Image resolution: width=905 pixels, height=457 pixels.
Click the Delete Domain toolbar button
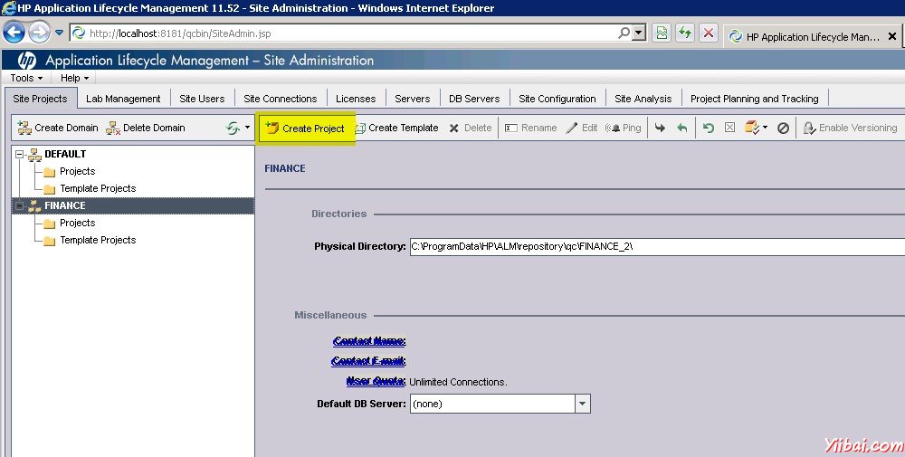[146, 128]
